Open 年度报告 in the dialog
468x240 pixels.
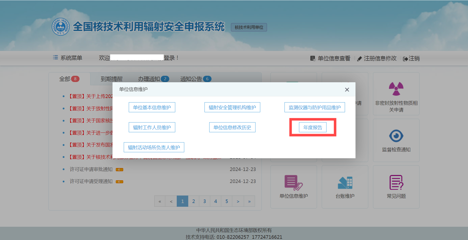coord(312,127)
